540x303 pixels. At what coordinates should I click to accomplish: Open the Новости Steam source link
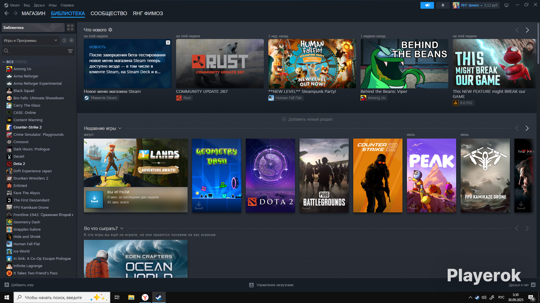click(101, 98)
